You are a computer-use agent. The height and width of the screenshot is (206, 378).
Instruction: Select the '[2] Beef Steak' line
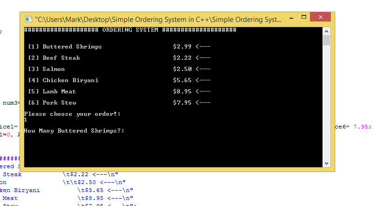pos(119,58)
